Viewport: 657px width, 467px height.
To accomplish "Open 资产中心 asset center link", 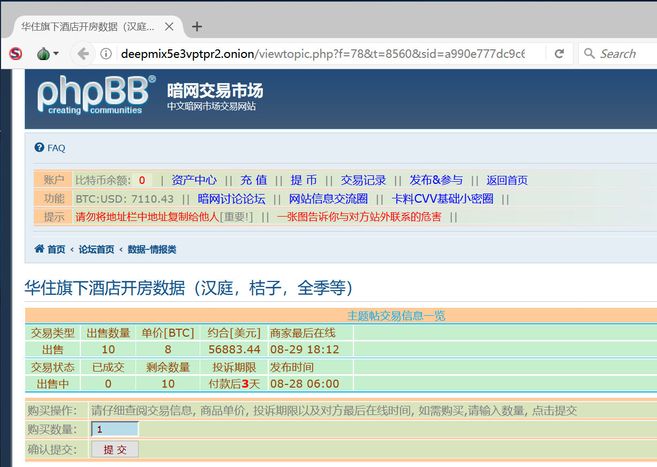I will pos(194,180).
